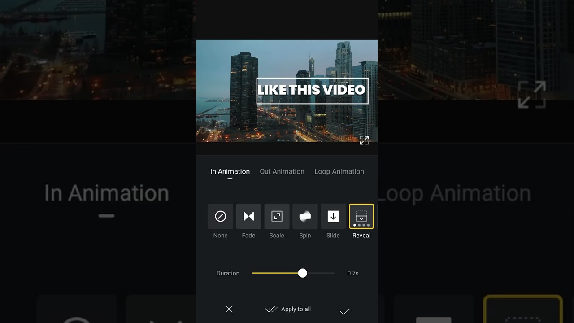The image size is (574, 323).
Task: Click the Fade label text
Action: 248,236
